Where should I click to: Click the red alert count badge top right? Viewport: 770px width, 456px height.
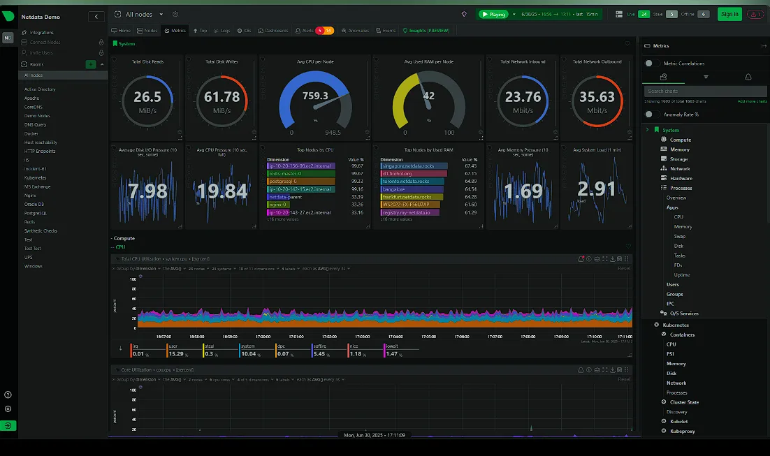tap(755, 14)
